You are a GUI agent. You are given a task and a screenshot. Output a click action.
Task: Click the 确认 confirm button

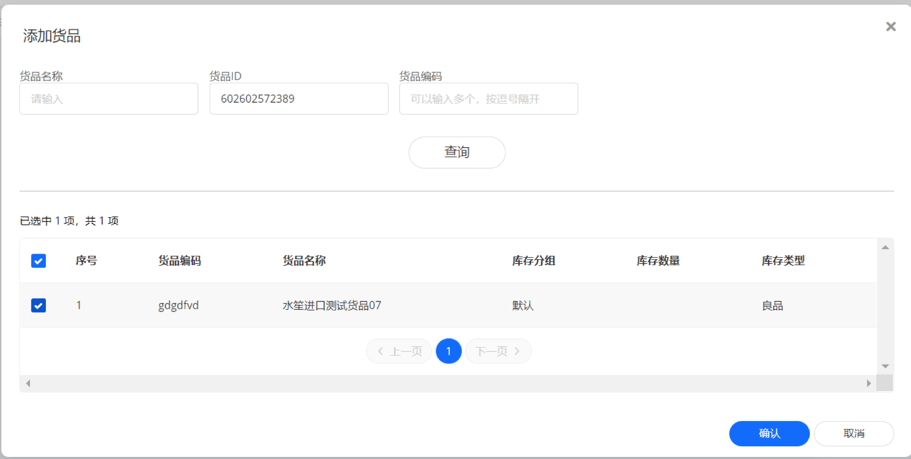coord(769,433)
